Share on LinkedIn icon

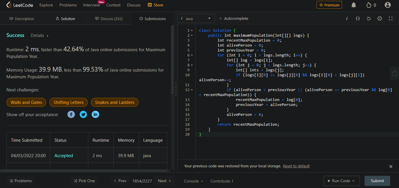pyautogui.click(x=95, y=114)
